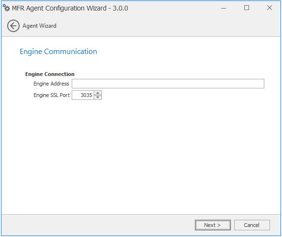
Task: Click the window title MFR Agent Configuration Wizard
Action: 59,8
